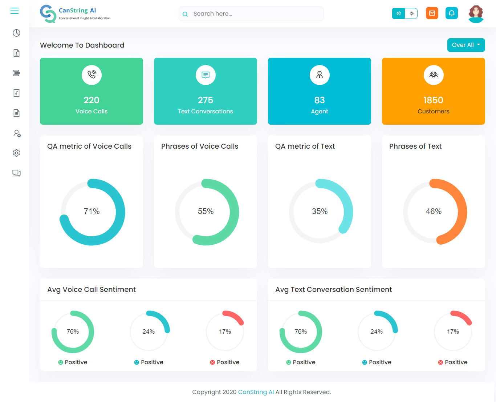This screenshot has width=496, height=402.
Task: Switch to light mode with sun toggle
Action: (x=411, y=13)
